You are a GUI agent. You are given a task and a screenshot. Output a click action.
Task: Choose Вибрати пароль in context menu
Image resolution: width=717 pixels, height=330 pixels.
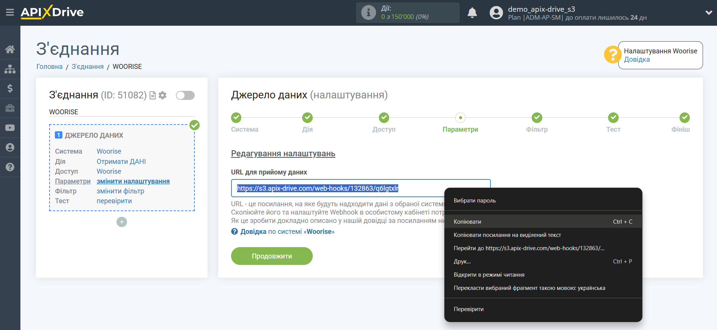pyautogui.click(x=543, y=201)
